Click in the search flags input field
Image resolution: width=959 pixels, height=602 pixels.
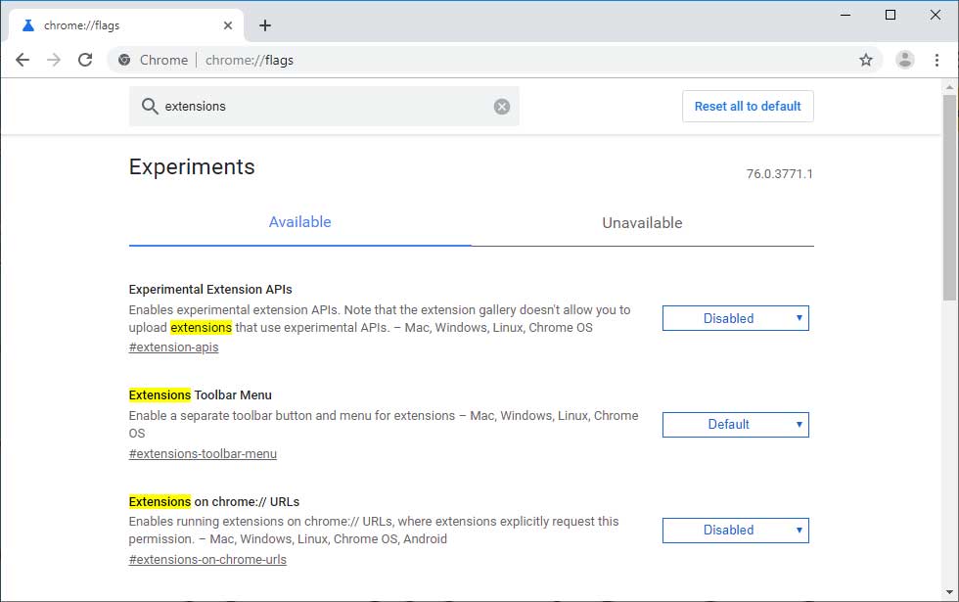click(x=323, y=107)
